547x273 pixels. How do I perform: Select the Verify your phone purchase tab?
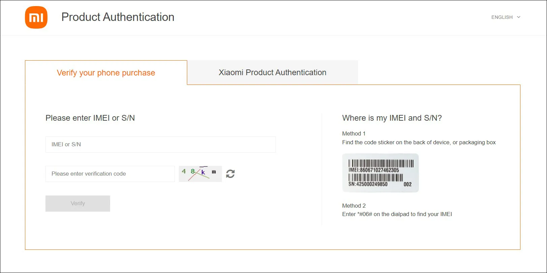pos(106,73)
